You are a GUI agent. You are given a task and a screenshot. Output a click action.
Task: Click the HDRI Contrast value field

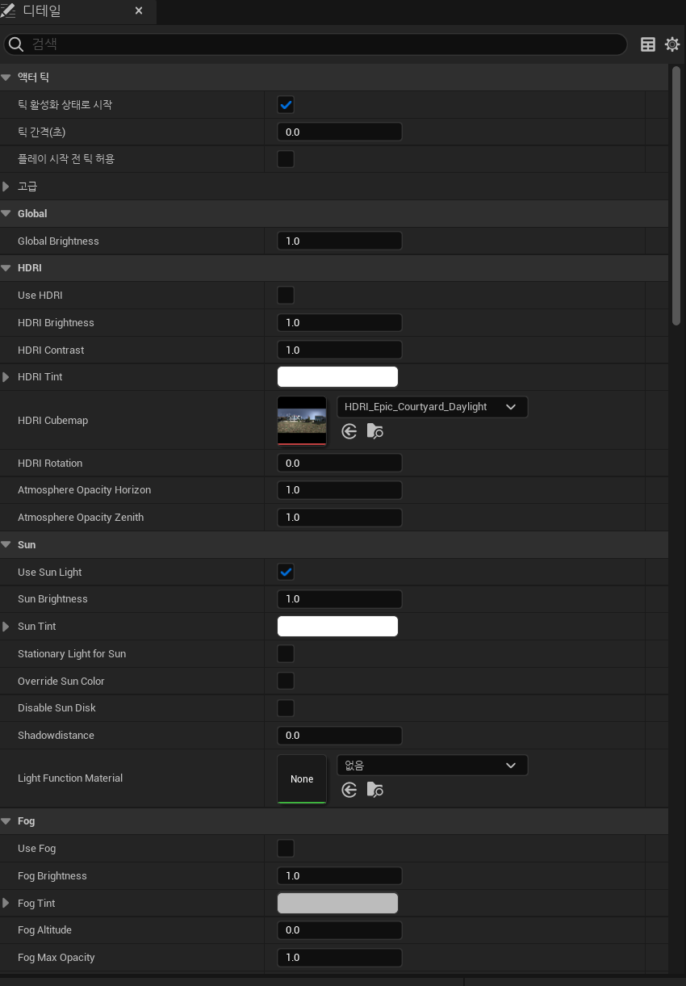(340, 350)
